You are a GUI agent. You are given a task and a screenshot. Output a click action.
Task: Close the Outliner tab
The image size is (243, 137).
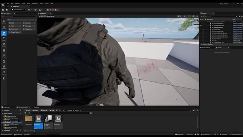(213, 13)
